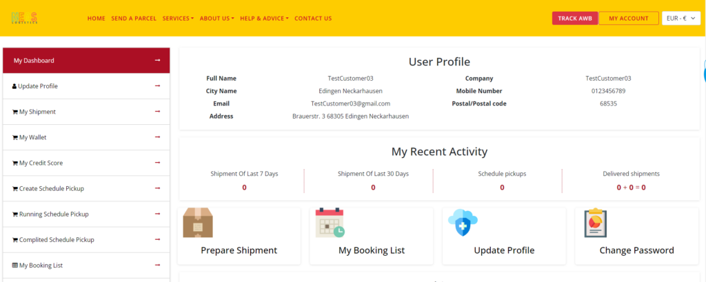This screenshot has height=282, width=706.
Task: Open the EUR currency dropdown
Action: [681, 19]
